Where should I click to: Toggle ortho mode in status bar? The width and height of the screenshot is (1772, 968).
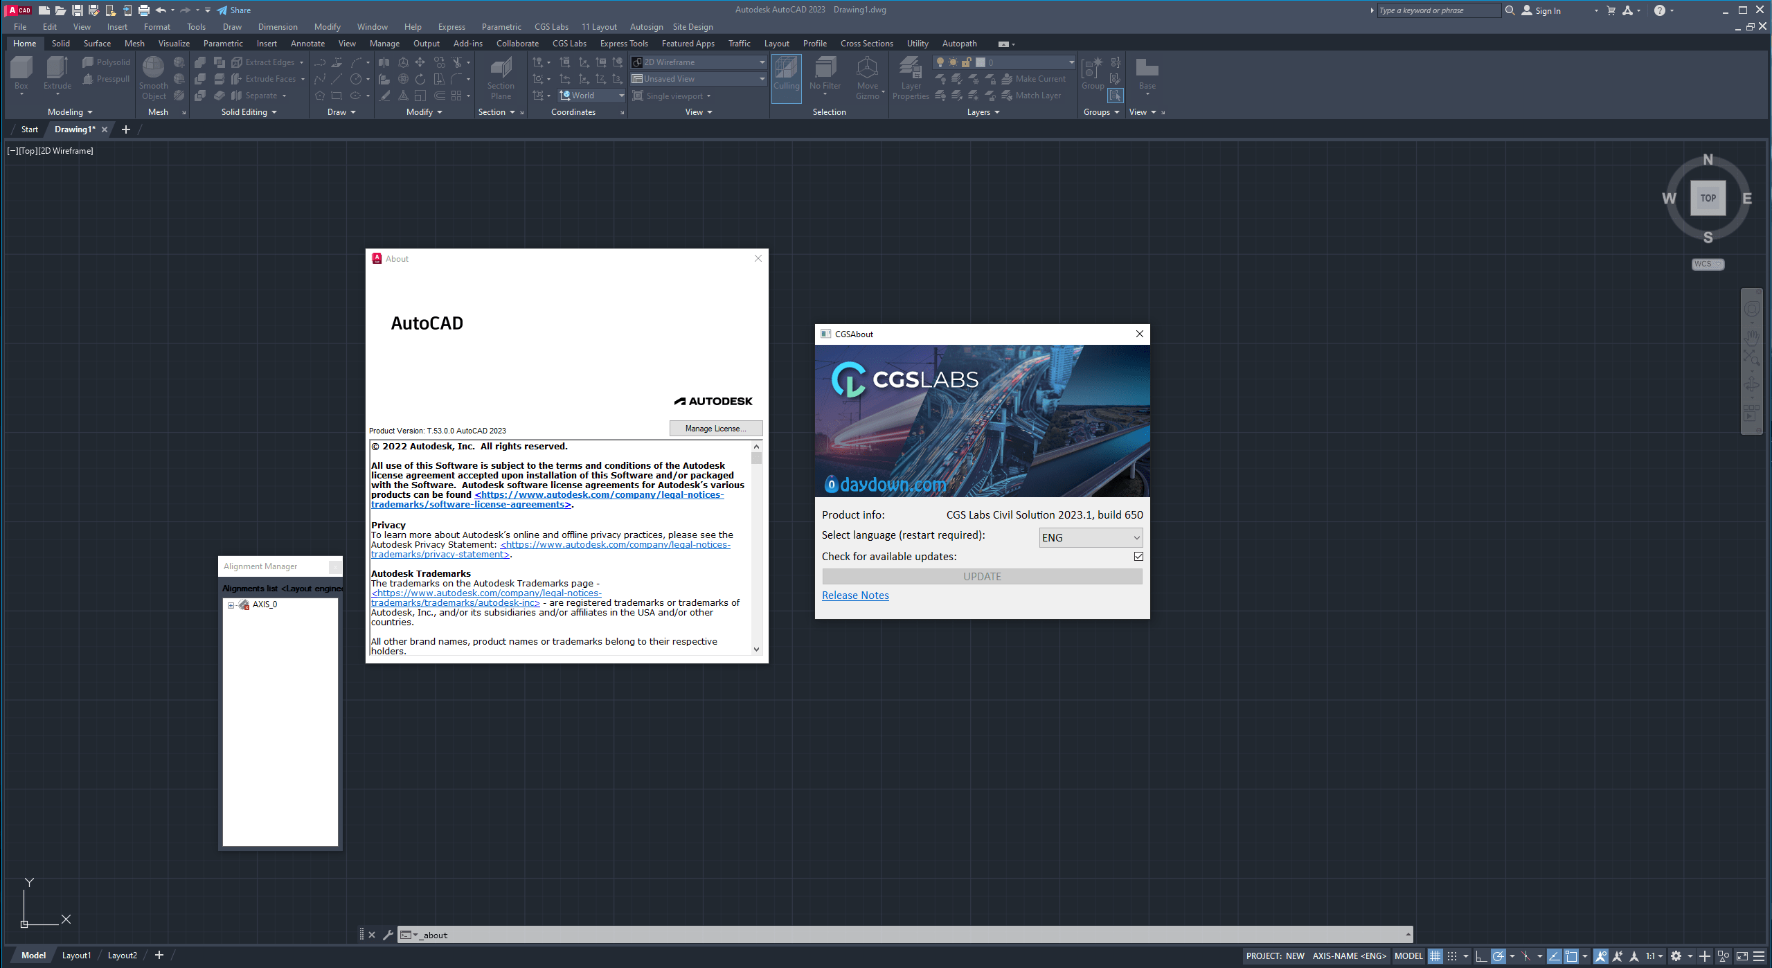click(1481, 956)
